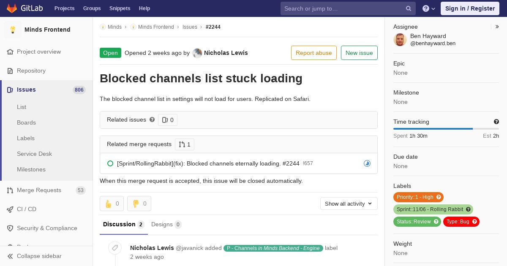The image size is (507, 266).
Task: Click P - Channels in Minds Backend label
Action: coord(273,248)
